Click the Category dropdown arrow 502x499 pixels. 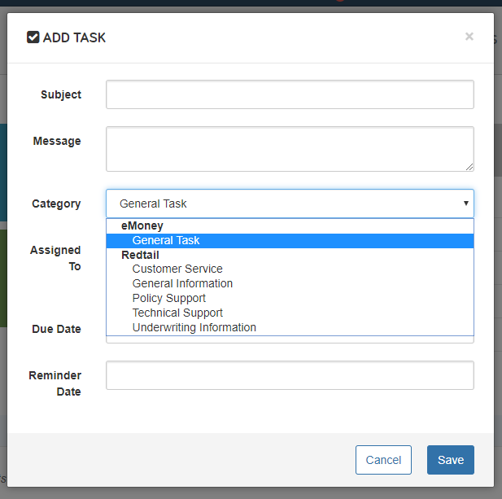(x=466, y=203)
